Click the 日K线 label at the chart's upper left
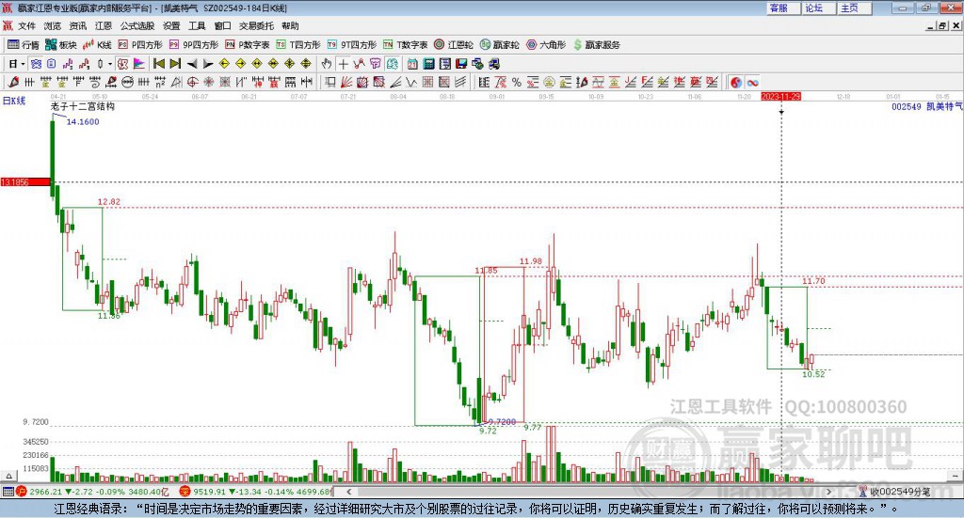The image size is (964, 518). [x=14, y=101]
